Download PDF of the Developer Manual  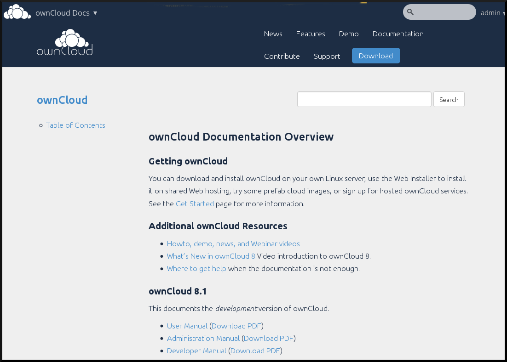pos(255,351)
